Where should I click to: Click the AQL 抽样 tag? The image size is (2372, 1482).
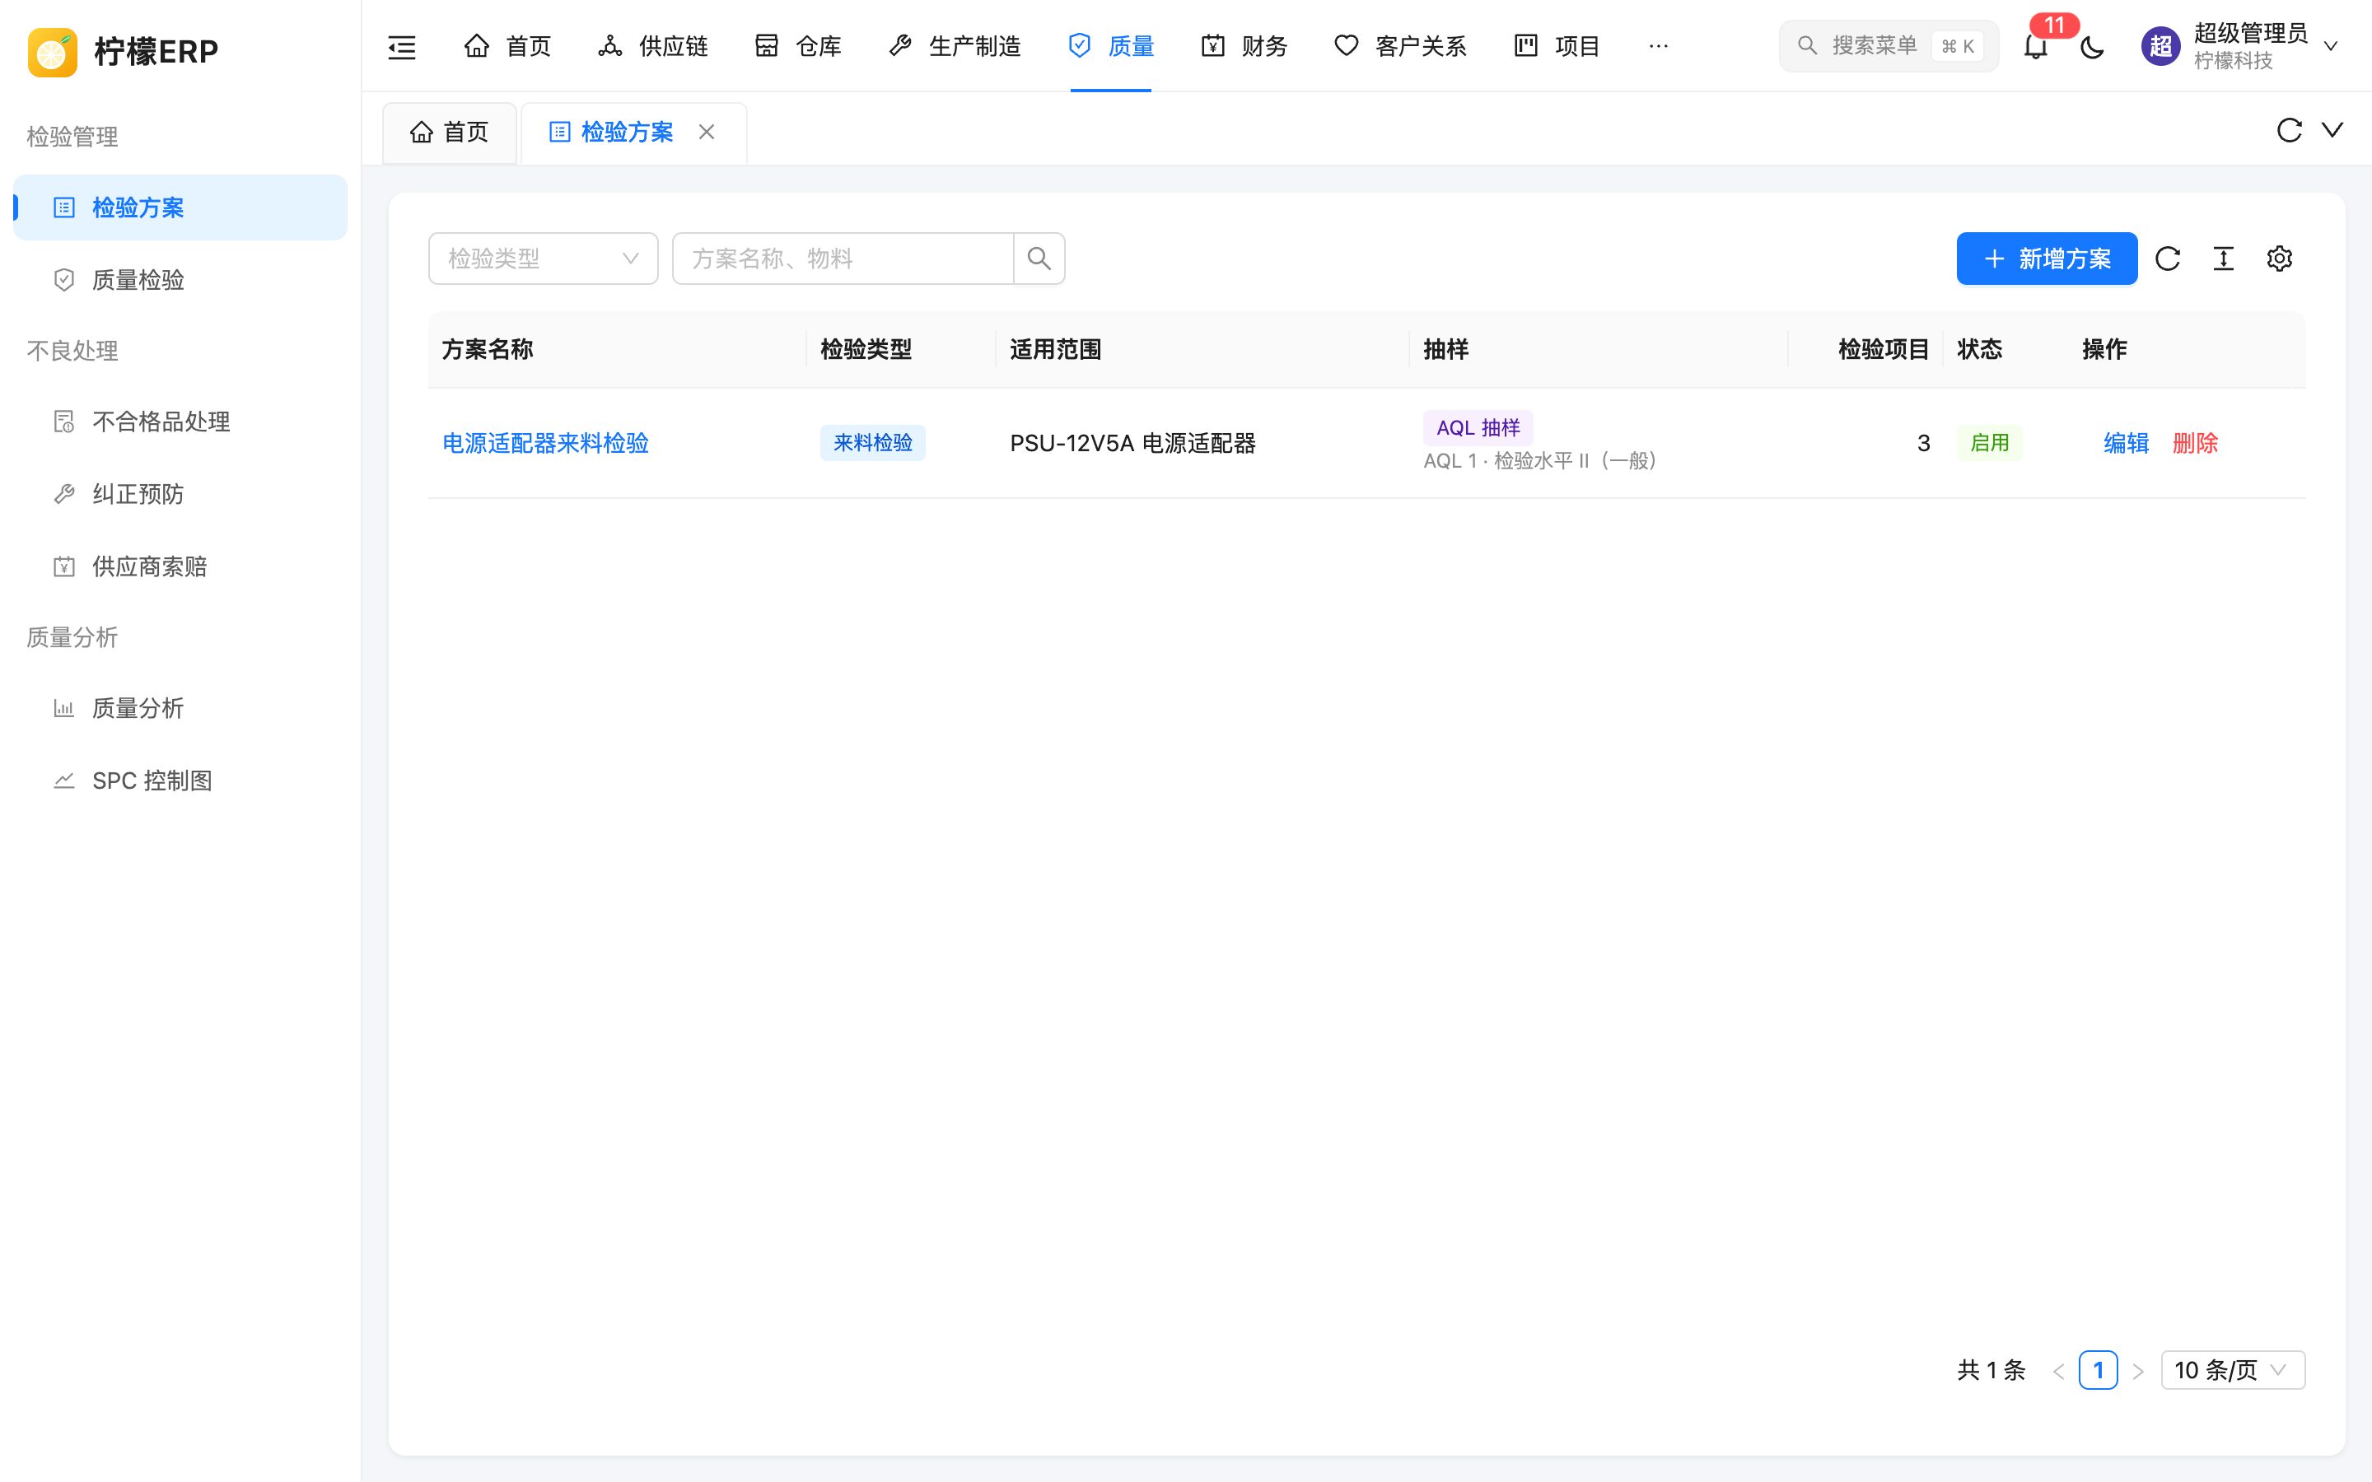click(x=1478, y=427)
